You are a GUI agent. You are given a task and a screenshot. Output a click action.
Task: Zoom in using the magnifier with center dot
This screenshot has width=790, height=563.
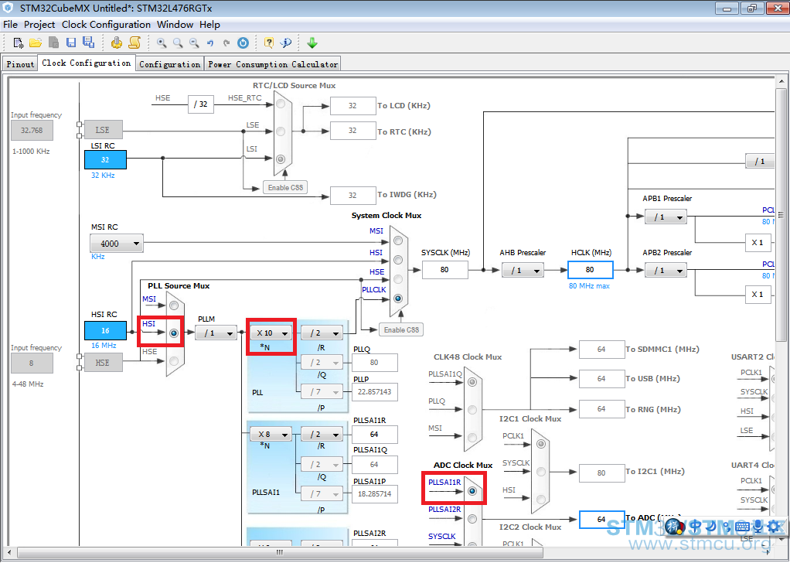[x=162, y=43]
